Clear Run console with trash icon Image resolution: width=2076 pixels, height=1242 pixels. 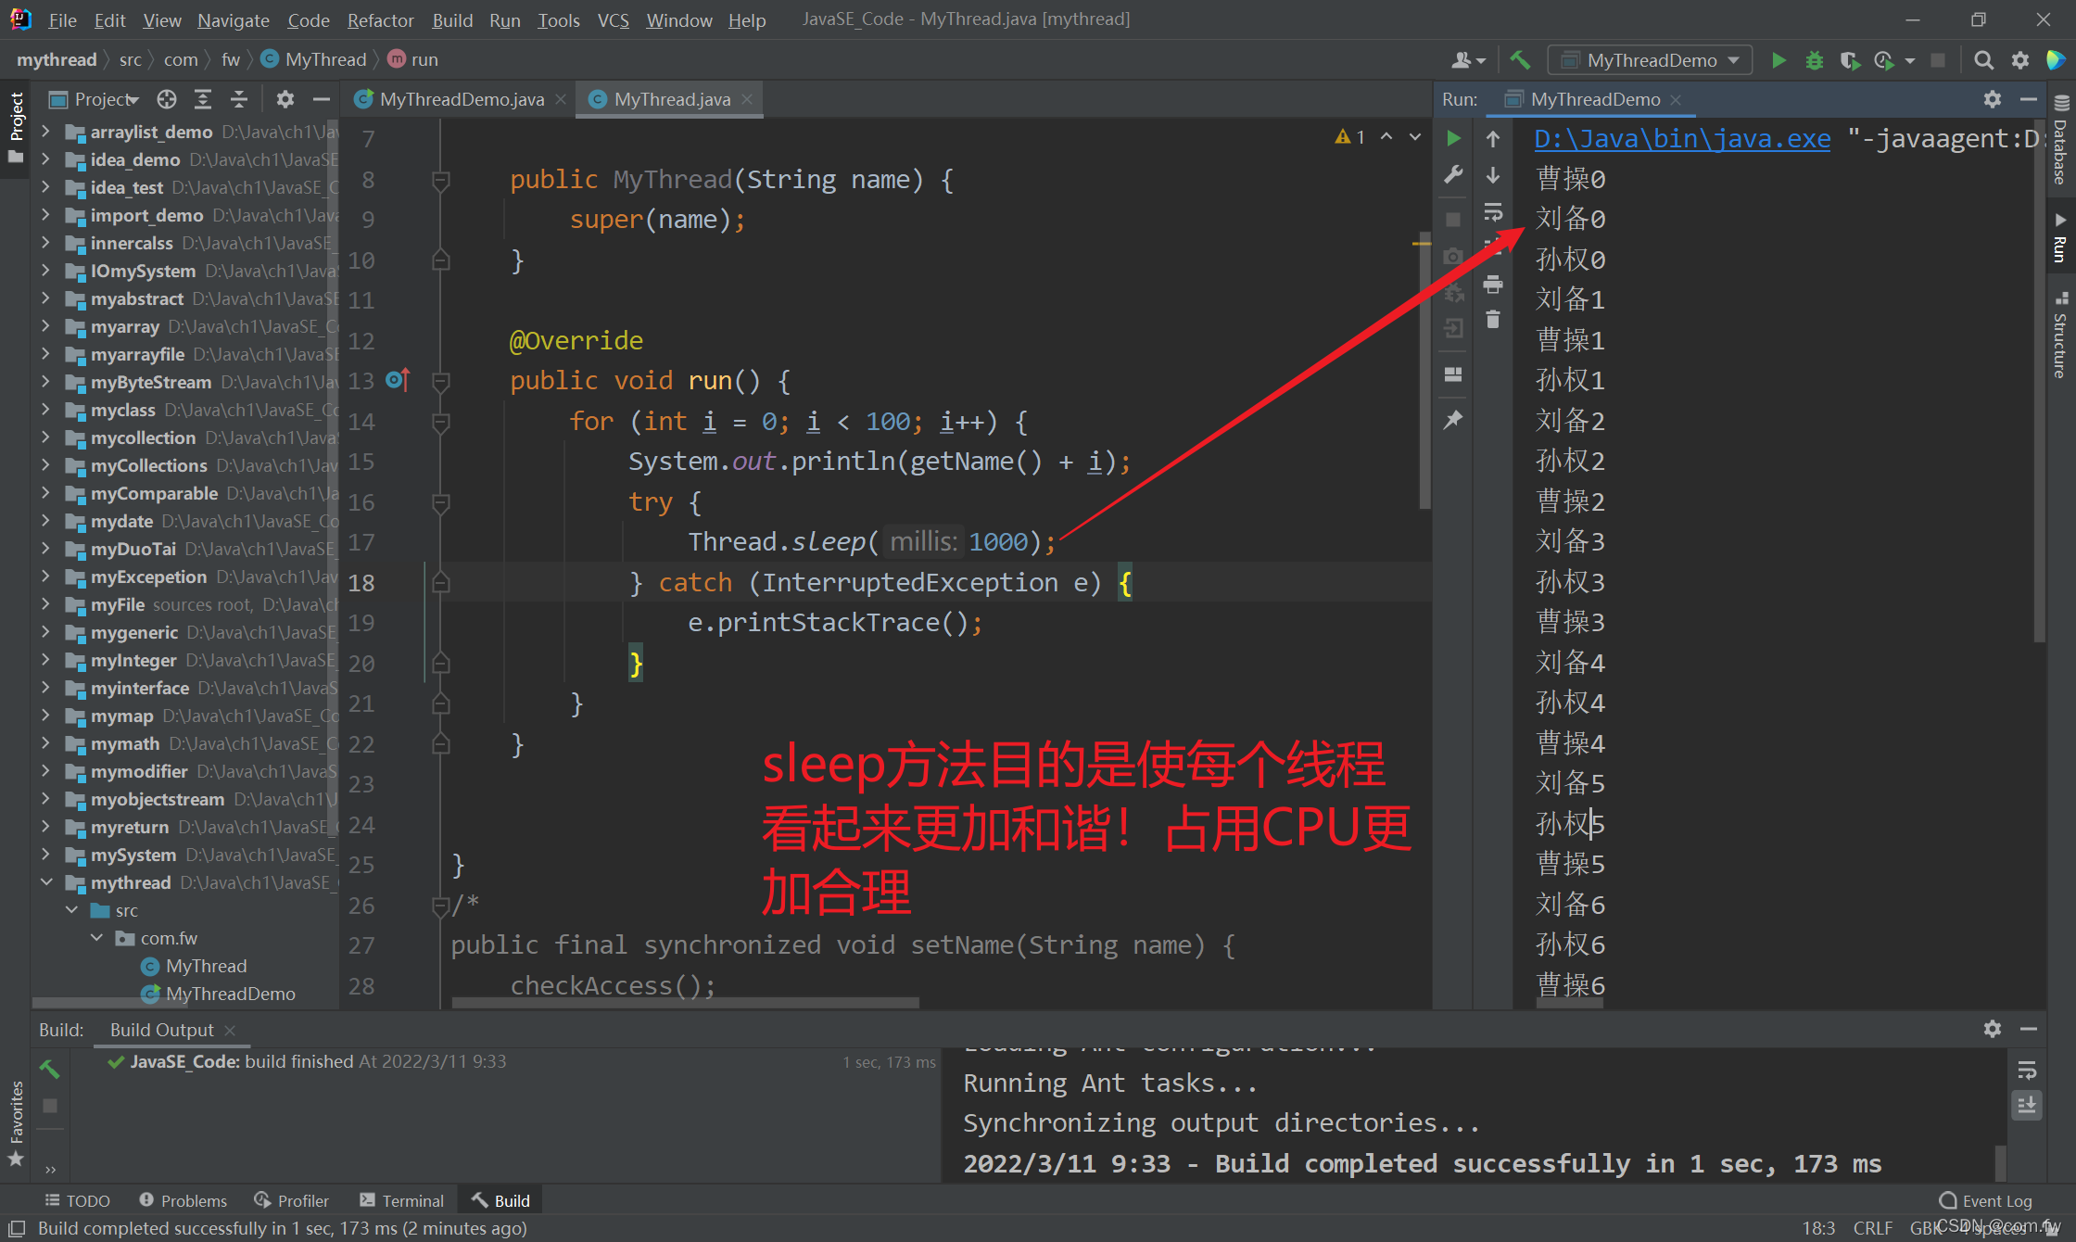point(1492,320)
